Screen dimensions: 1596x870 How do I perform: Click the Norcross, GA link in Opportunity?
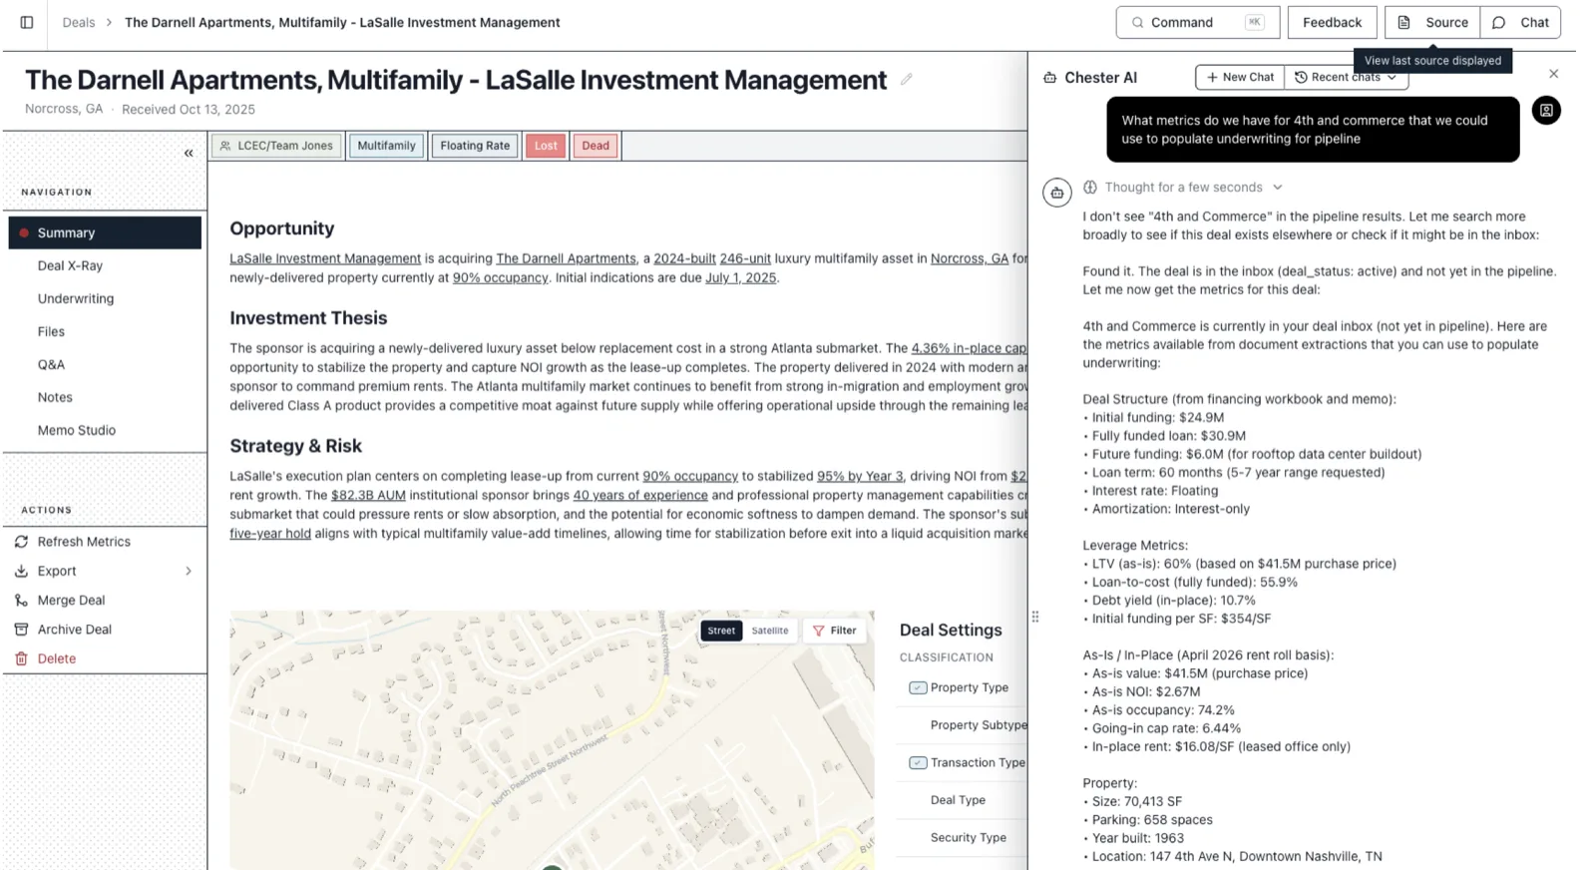point(969,258)
